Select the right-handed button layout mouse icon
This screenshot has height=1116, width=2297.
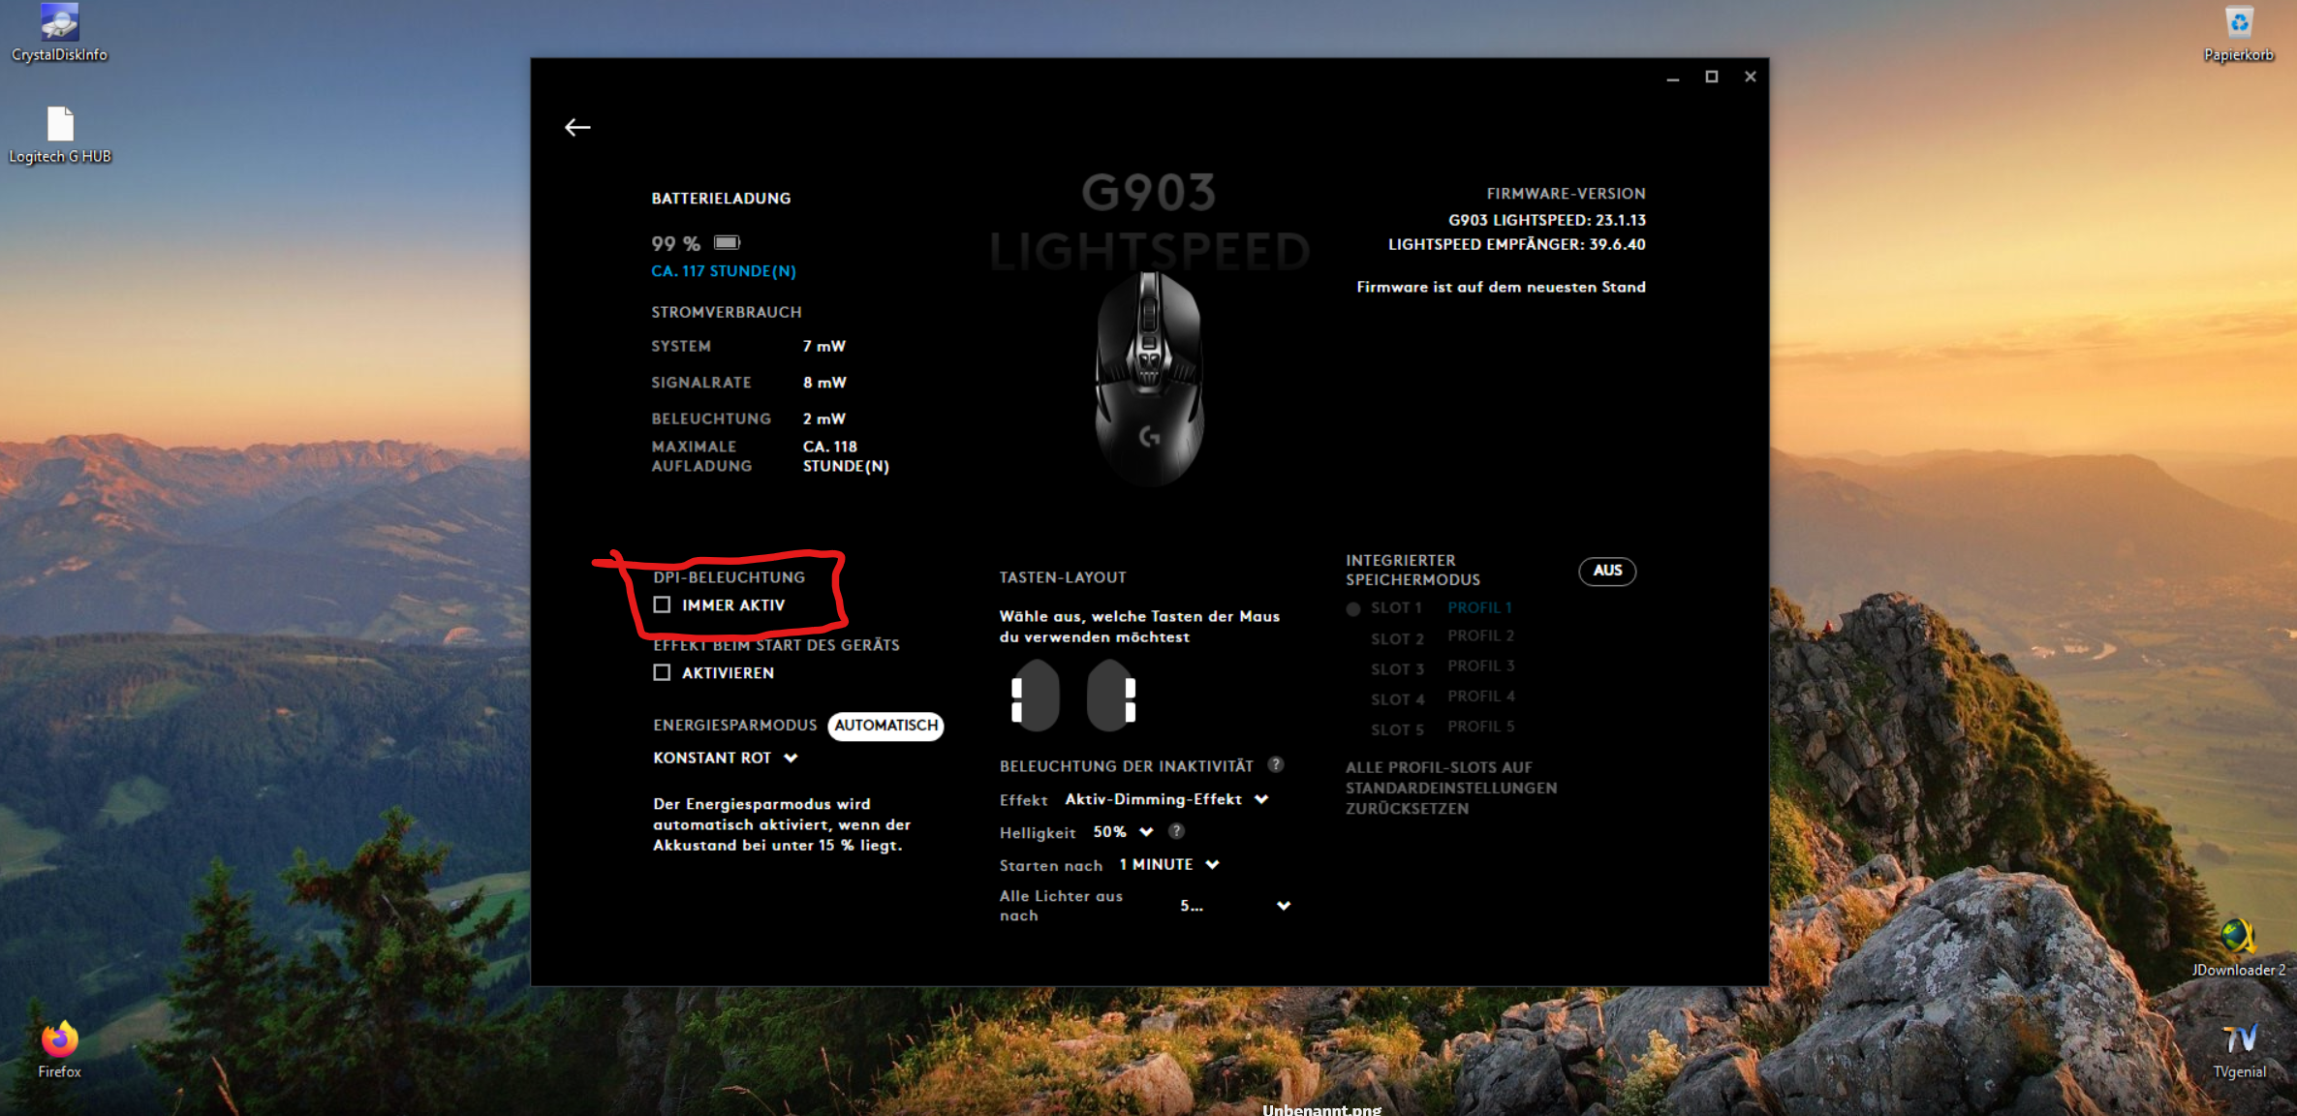click(x=1112, y=697)
